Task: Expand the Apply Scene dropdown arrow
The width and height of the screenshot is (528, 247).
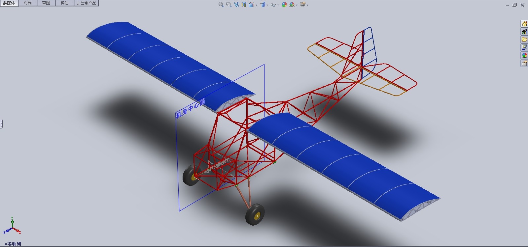Action: pyautogui.click(x=297, y=5)
